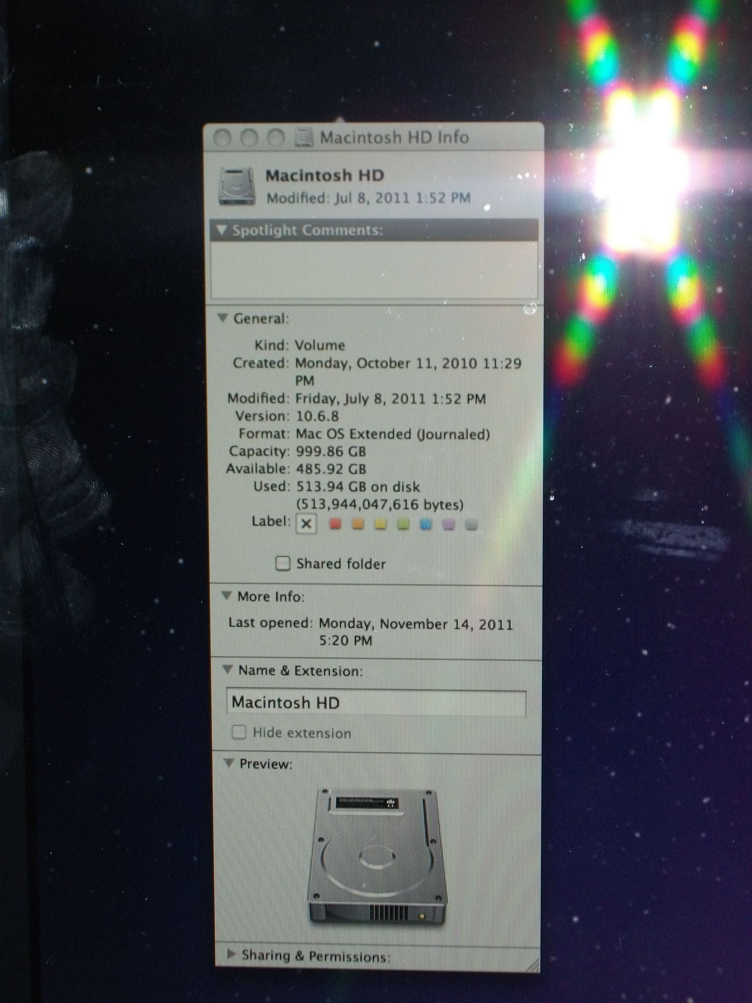
Task: Click the version value 10.6.8
Action: click(317, 416)
